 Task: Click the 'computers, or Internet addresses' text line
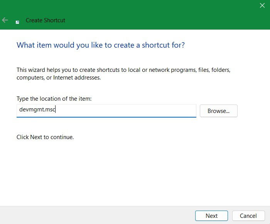tap(59, 78)
